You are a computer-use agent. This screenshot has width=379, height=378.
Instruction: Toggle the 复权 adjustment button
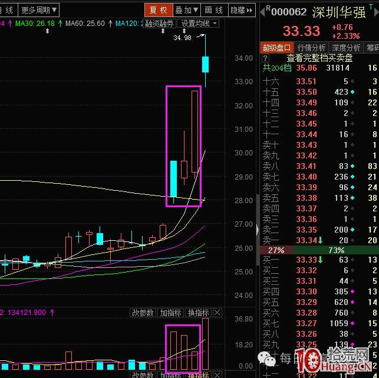[159, 10]
